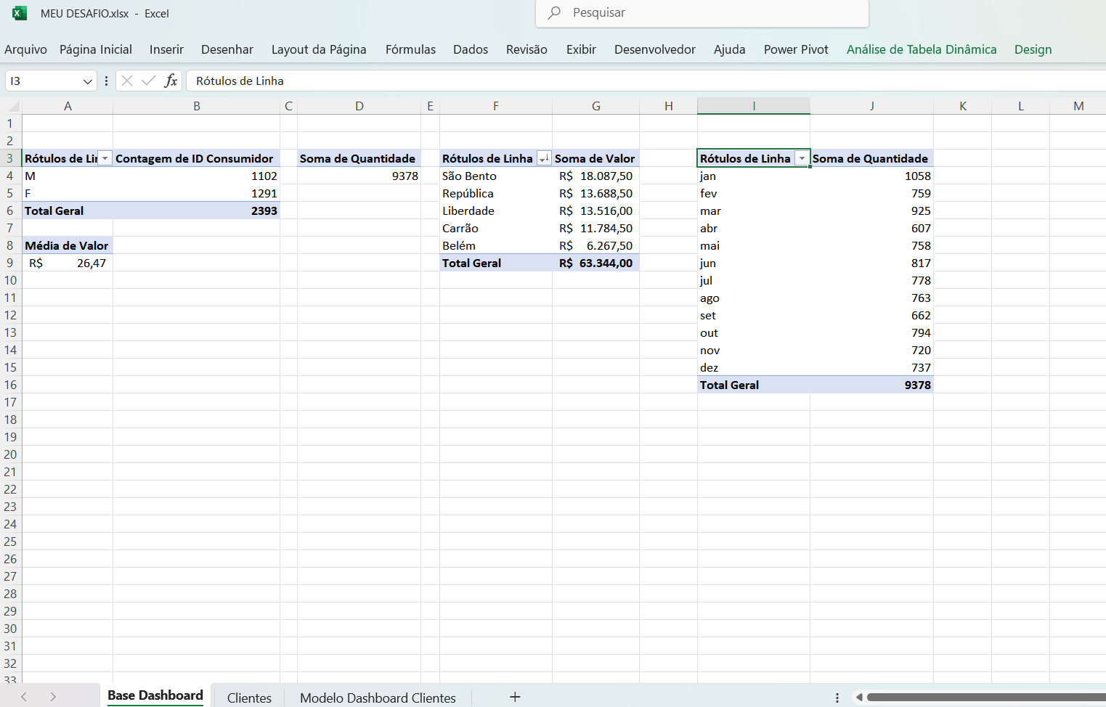Open Análise de Tabela Dinâmica tab
Viewport: 1106px width, 707px height.
[922, 49]
